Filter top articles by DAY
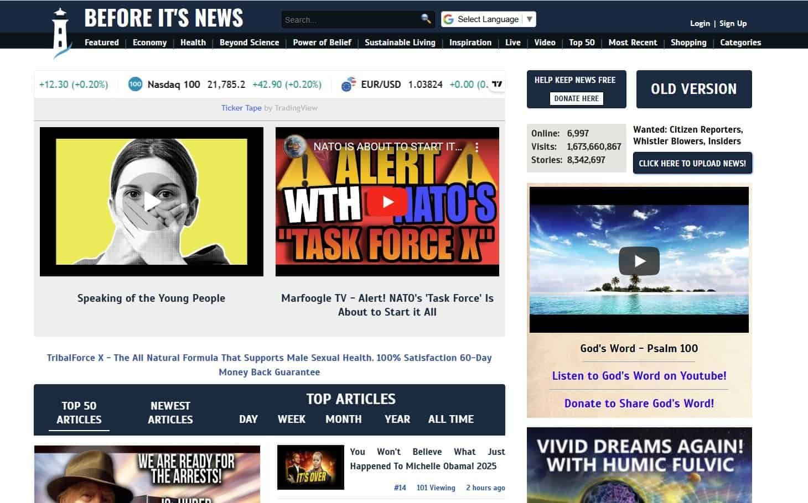 pos(248,419)
